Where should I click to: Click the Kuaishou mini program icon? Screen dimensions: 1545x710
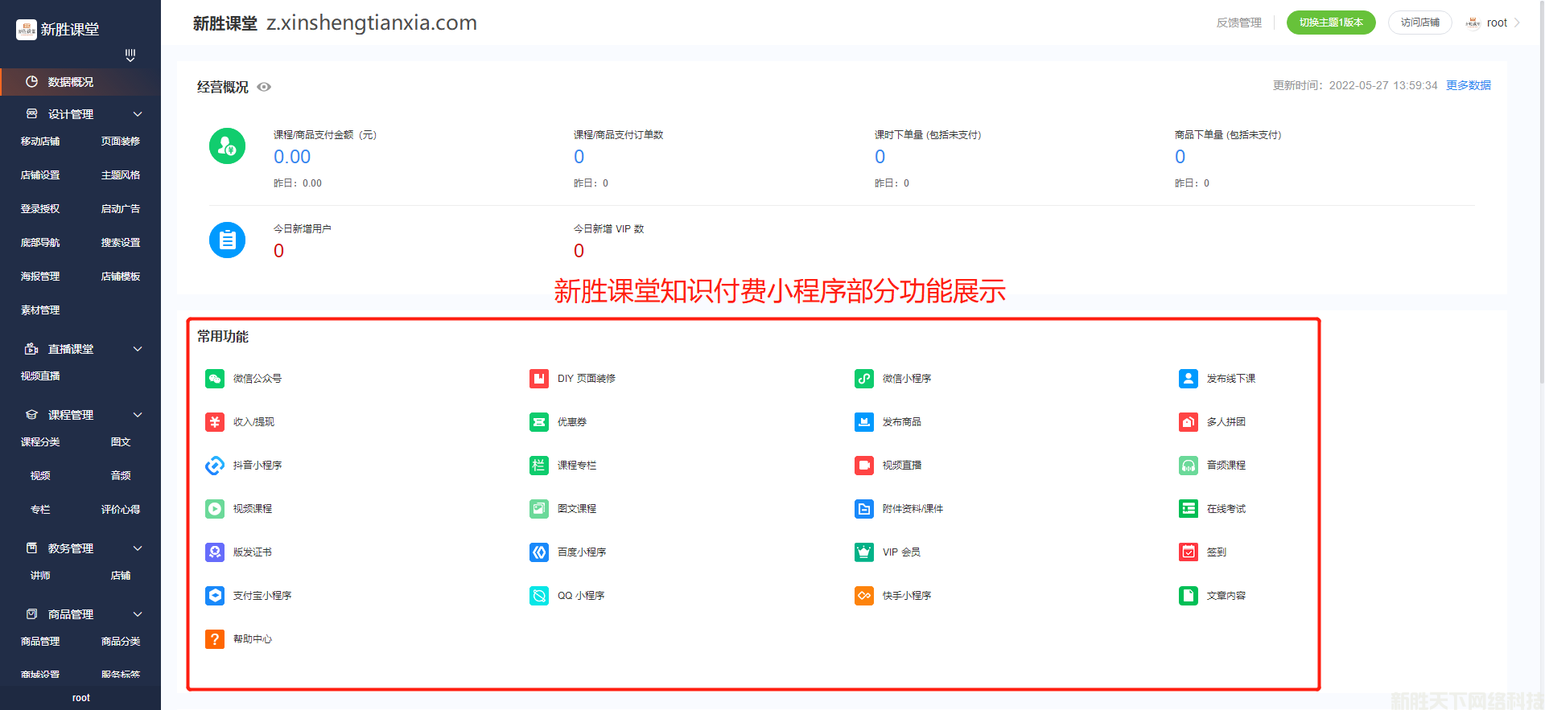tap(864, 596)
